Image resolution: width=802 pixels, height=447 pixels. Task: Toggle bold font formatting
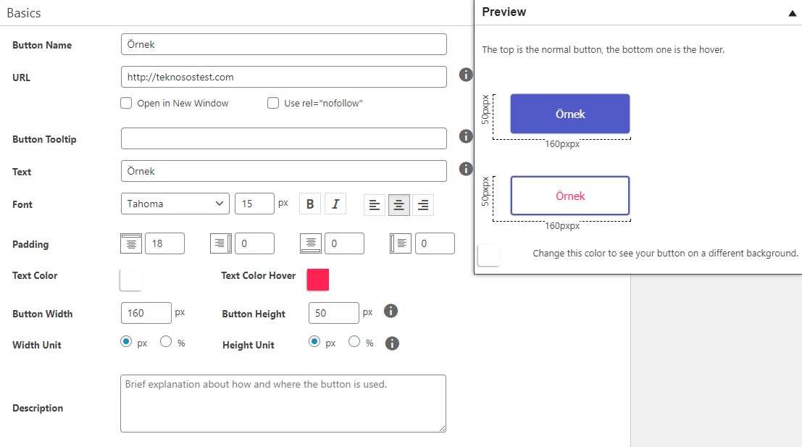pyautogui.click(x=310, y=204)
